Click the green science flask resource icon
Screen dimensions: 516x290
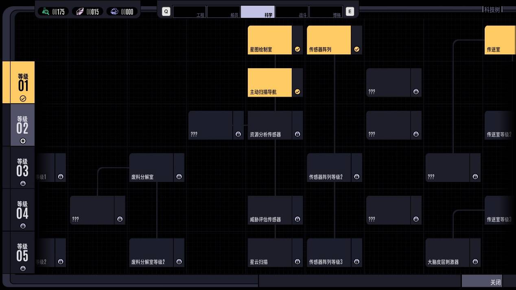pyautogui.click(x=46, y=12)
